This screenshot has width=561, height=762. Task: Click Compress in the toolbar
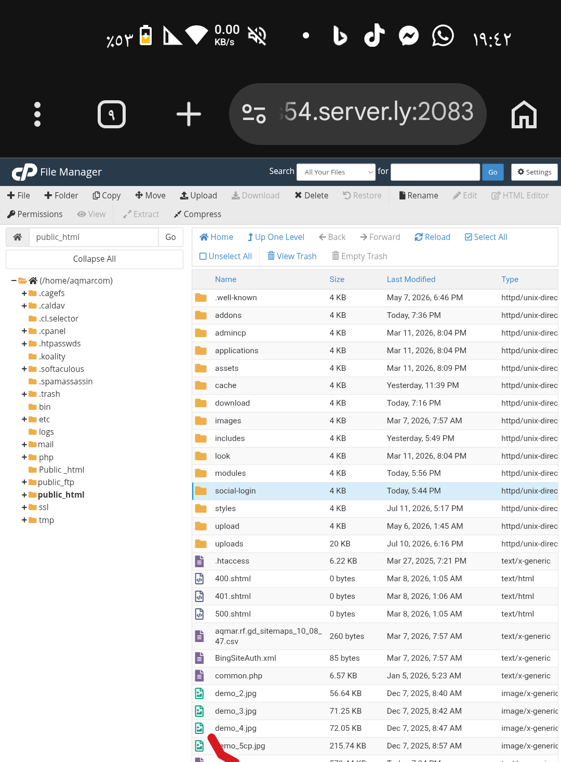tap(197, 214)
